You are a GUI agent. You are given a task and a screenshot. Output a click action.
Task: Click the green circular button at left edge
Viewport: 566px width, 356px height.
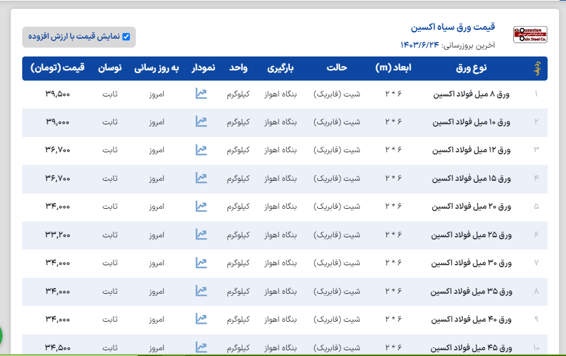(2, 335)
